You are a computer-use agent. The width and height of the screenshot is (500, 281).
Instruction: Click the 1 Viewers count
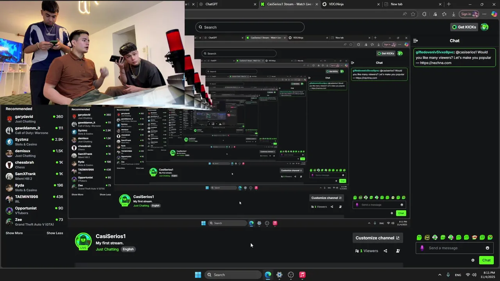click(367, 251)
